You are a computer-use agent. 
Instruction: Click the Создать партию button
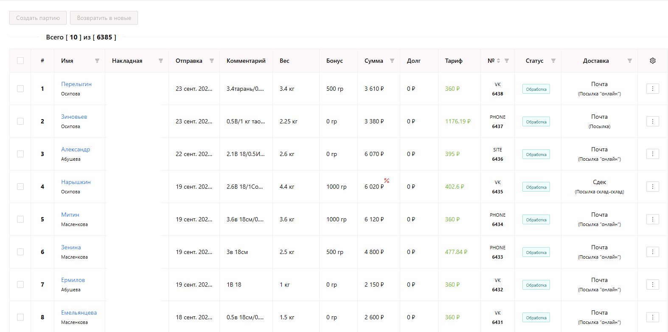[x=38, y=18]
